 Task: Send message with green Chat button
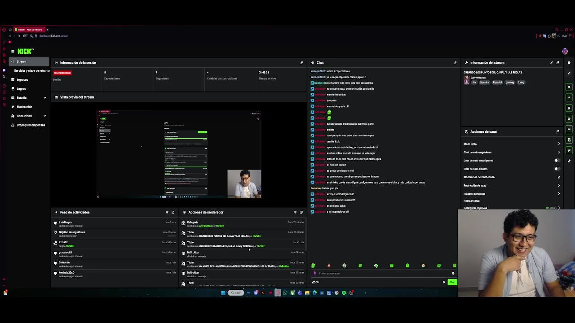point(452,282)
